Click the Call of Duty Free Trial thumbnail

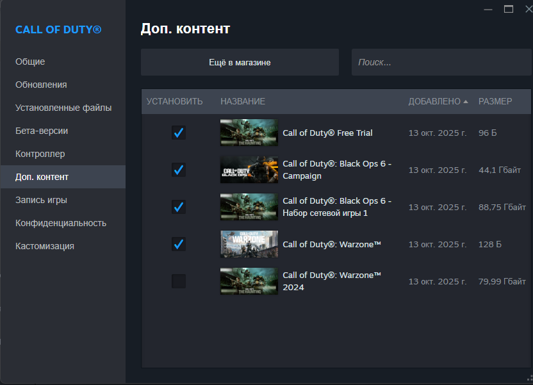249,133
